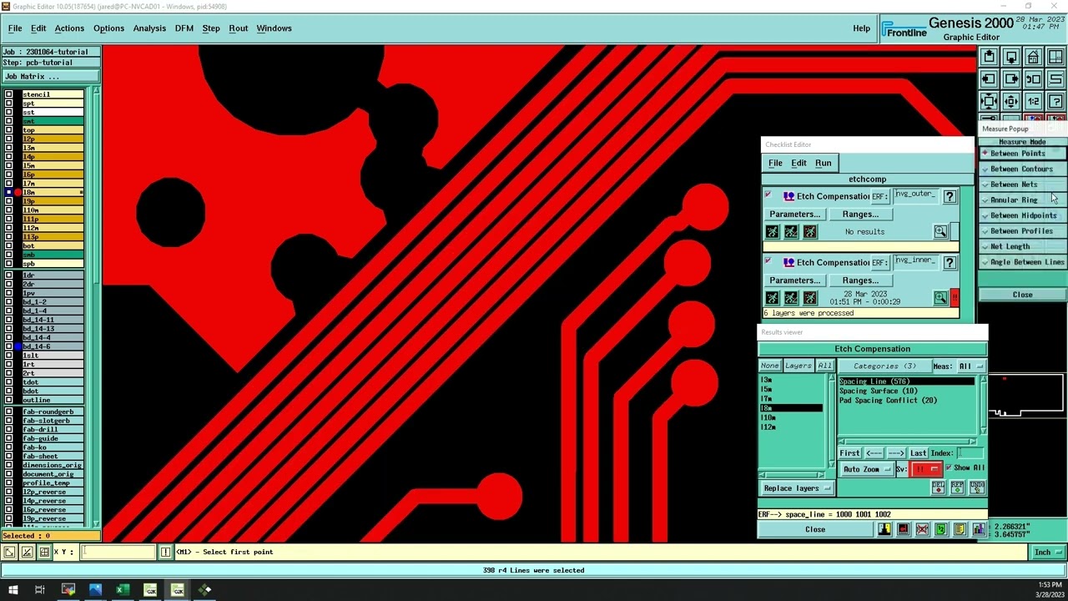This screenshot has width=1068, height=601.
Task: Open the Analysis menu
Action: [x=149, y=28]
